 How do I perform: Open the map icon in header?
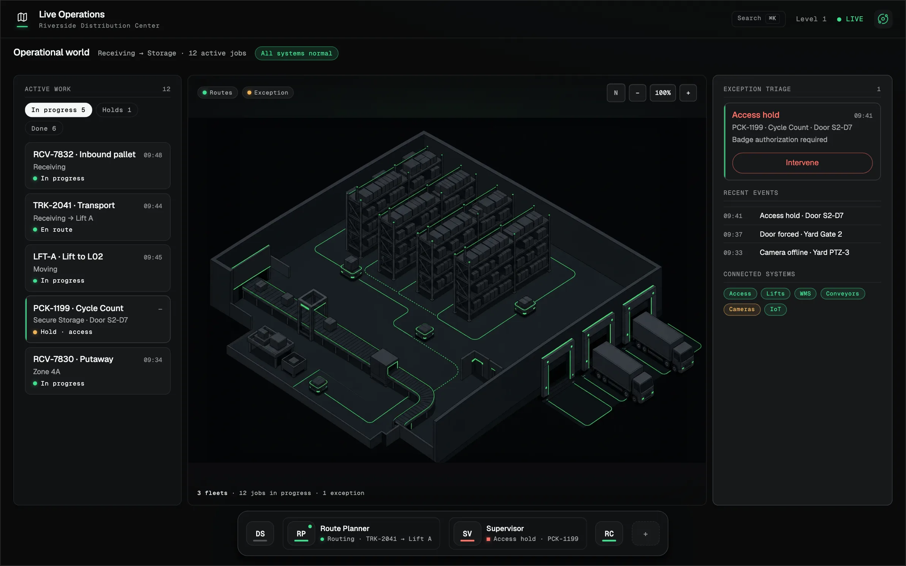pos(22,17)
